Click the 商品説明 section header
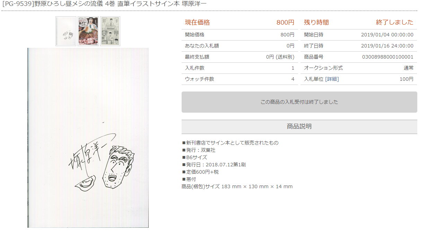The image size is (427, 235). (x=299, y=127)
